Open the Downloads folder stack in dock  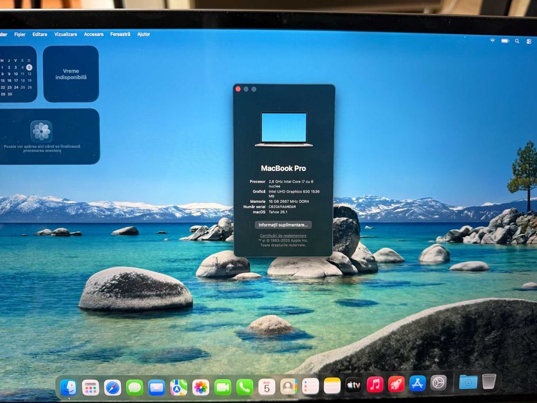click(468, 382)
